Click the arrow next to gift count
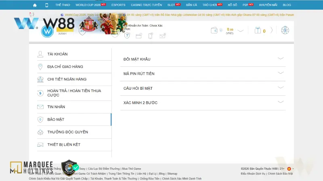 [x=271, y=31]
